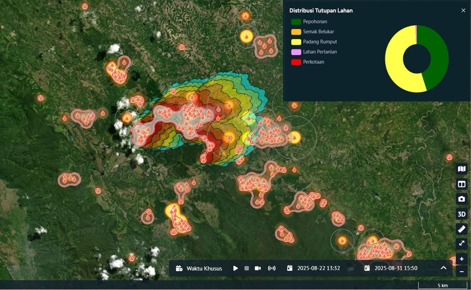Switch the map to 3D view
The width and height of the screenshot is (471, 290).
[x=462, y=214]
